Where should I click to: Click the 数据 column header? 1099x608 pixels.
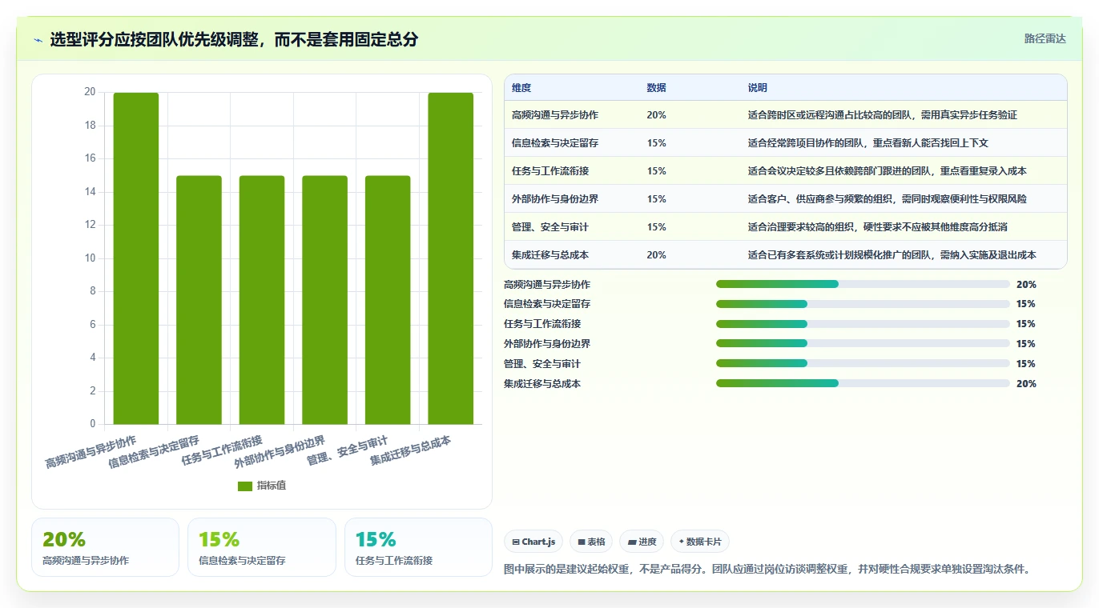[x=656, y=88]
